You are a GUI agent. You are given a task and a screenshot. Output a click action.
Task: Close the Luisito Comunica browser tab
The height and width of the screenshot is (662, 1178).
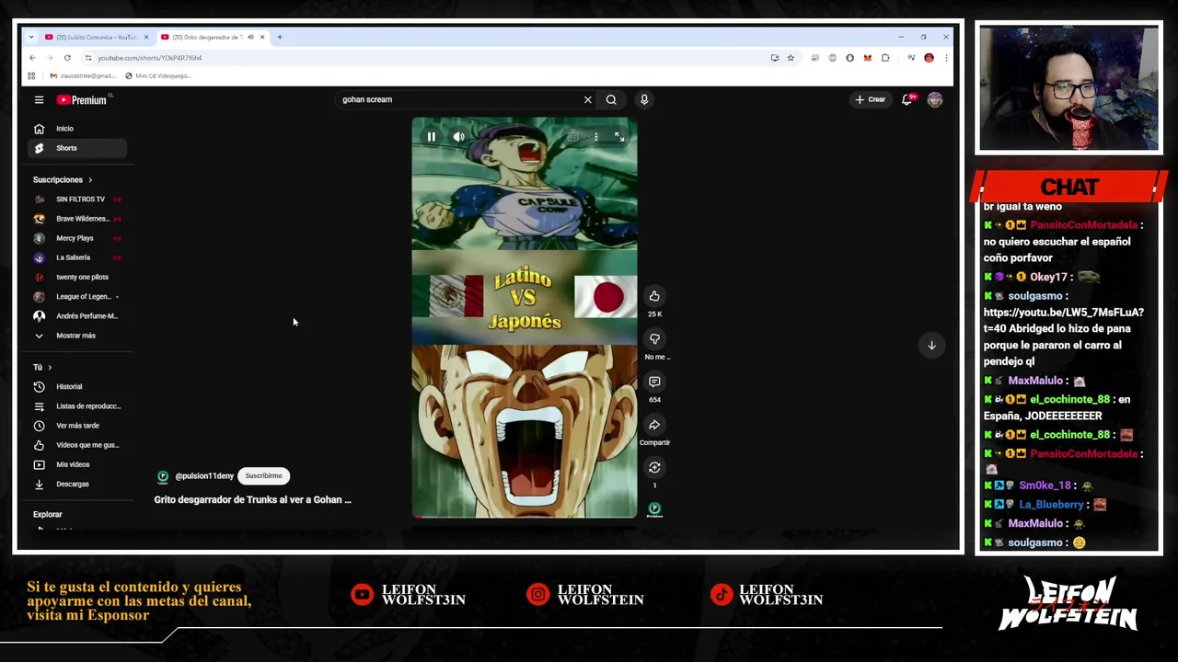coord(145,37)
